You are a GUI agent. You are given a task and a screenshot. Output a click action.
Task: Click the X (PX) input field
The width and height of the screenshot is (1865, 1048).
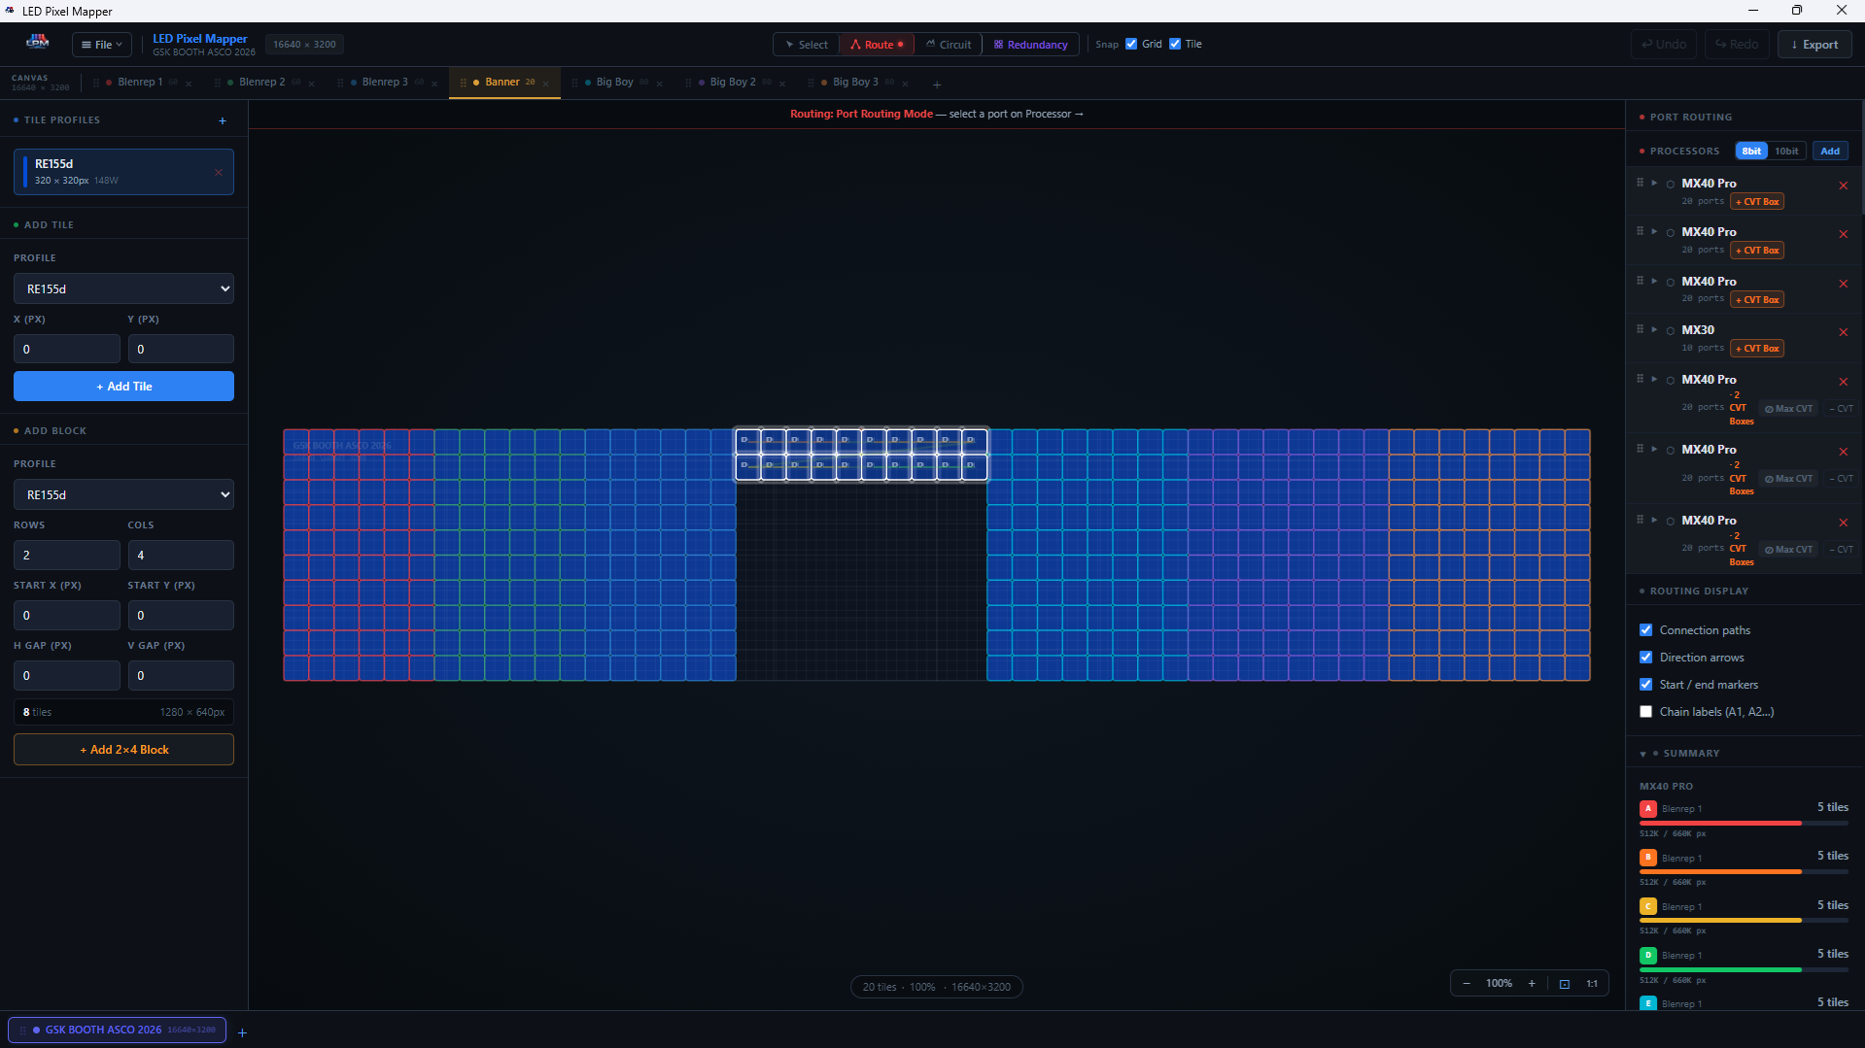[66, 349]
